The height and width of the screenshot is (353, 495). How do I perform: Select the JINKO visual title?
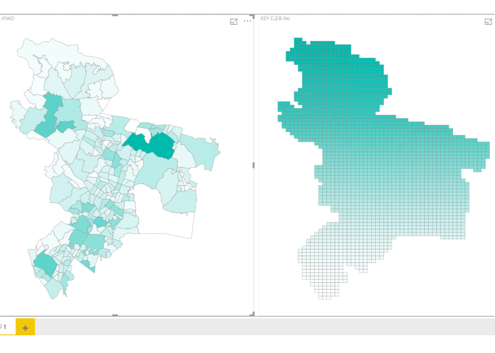pos(7,19)
